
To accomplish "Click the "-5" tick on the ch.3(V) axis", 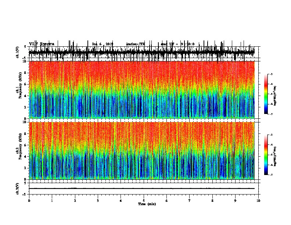I will [x=25, y=194].
